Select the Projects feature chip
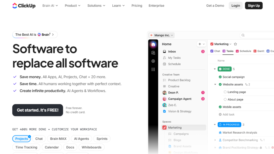Image resolution: width=274 pixels, height=154 pixels. point(21,139)
